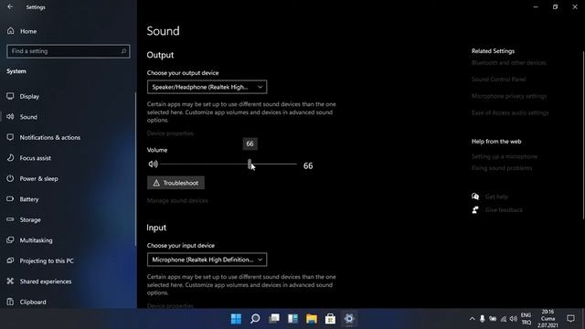Open the Windows Start button in the taskbar
The height and width of the screenshot is (329, 585).
(x=236, y=319)
